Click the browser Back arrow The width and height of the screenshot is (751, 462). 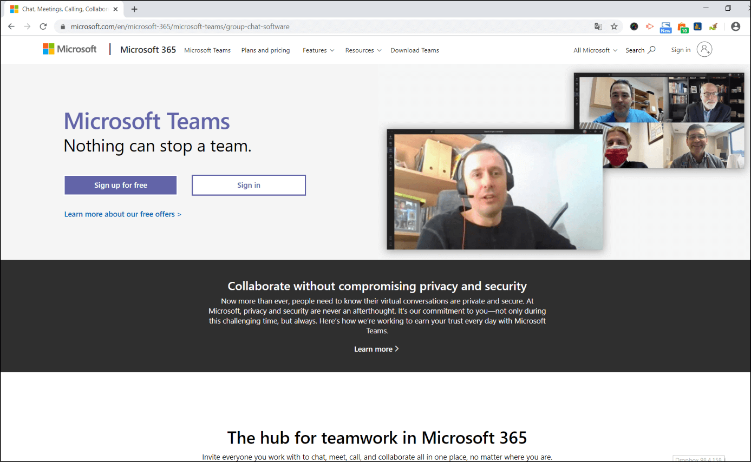click(x=11, y=27)
